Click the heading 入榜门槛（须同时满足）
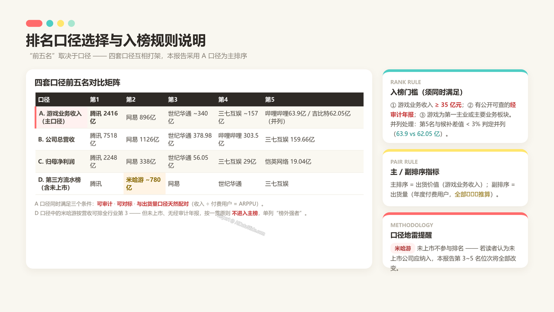This screenshot has height=312, width=554. click(426, 92)
